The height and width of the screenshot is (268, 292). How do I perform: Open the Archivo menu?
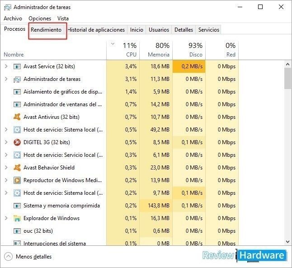pos(13,19)
